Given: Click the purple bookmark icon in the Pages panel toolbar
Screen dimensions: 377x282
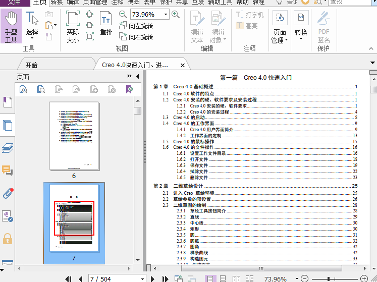Looking at the screenshot, I should click(x=129, y=89).
